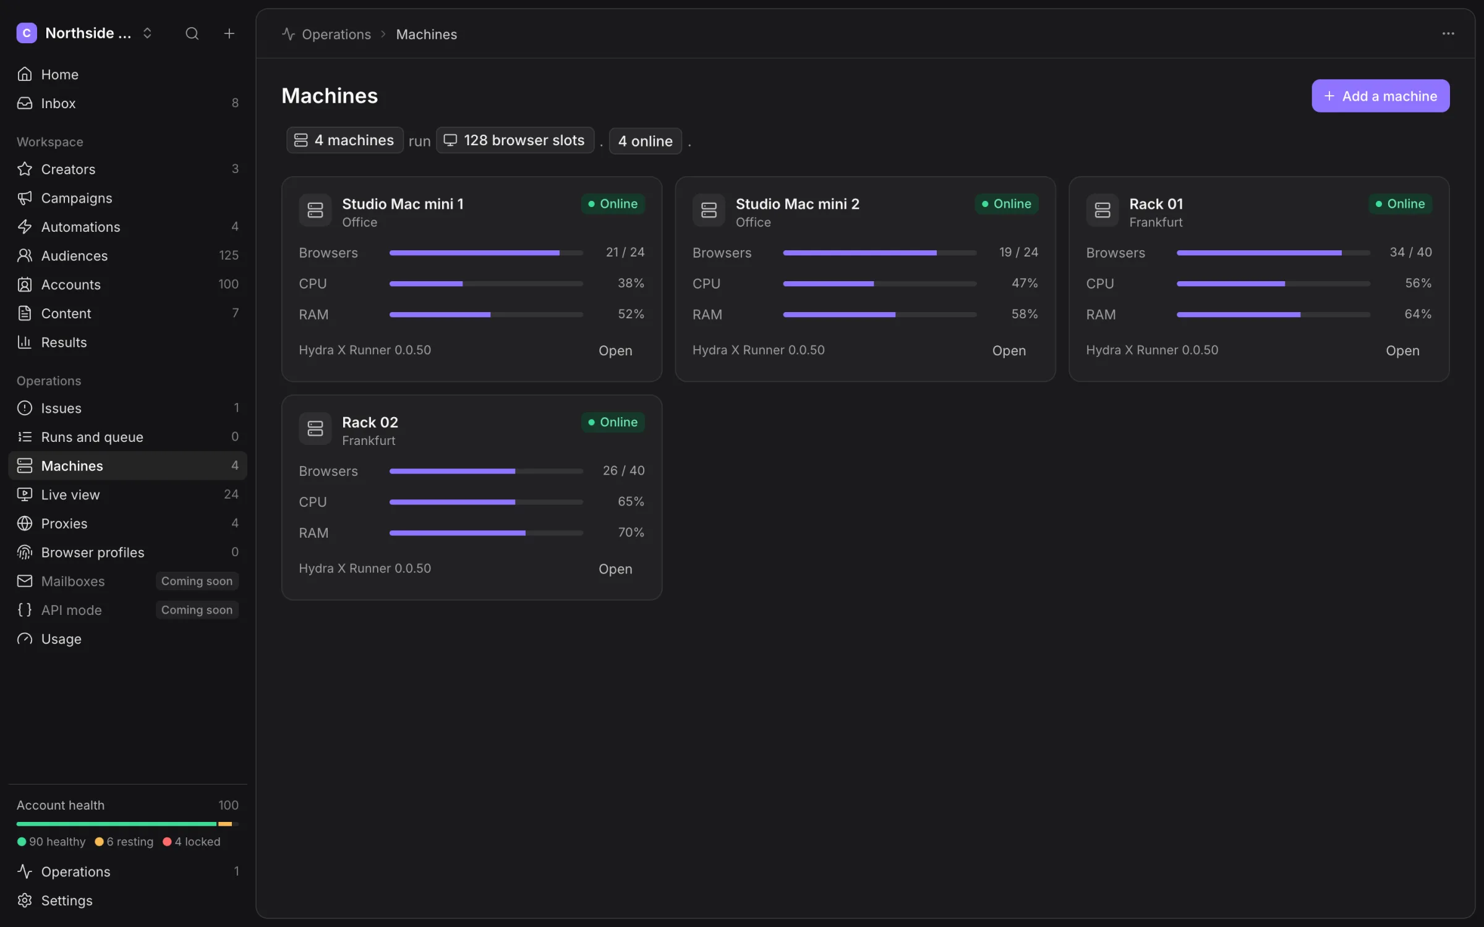Click the Proxies globe icon
The height and width of the screenshot is (927, 1484).
(25, 523)
